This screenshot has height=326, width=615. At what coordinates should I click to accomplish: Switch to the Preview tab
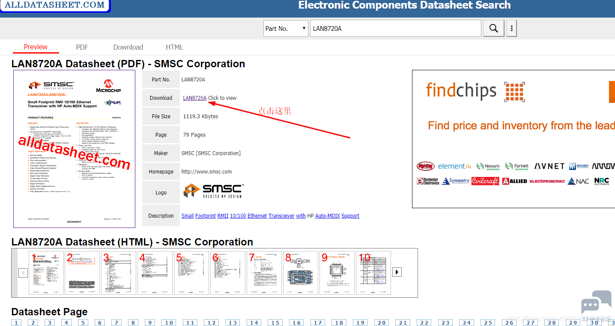pyautogui.click(x=36, y=47)
